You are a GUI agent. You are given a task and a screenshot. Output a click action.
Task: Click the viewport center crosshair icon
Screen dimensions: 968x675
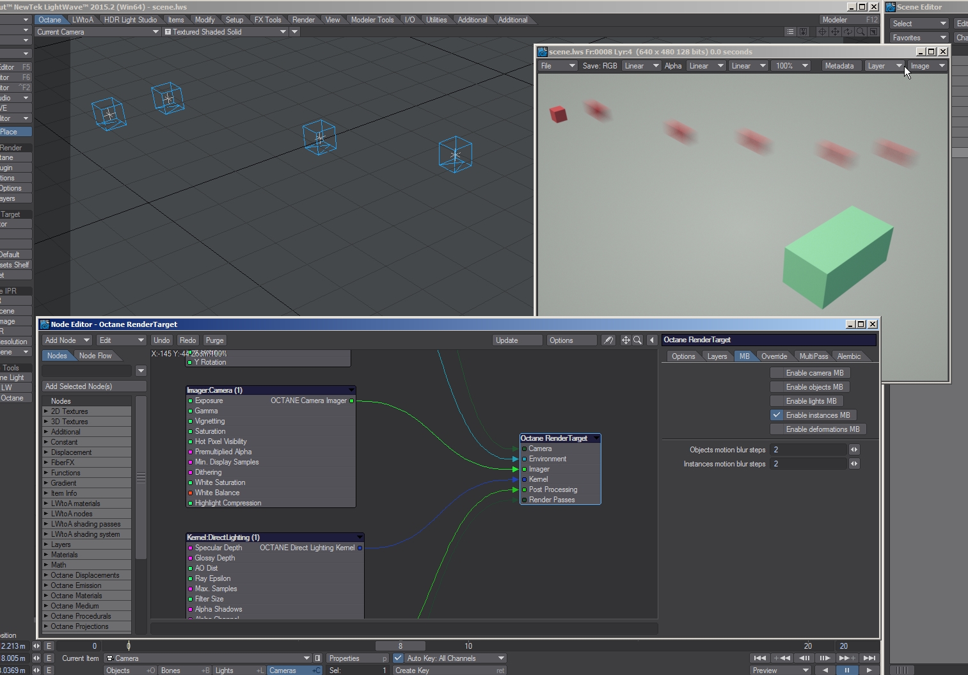[823, 31]
